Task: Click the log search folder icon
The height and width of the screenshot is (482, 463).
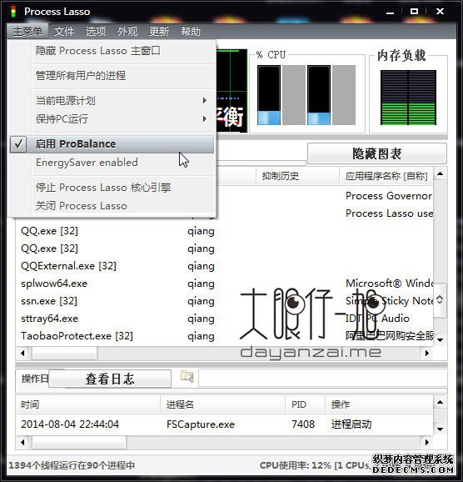Action: (187, 377)
